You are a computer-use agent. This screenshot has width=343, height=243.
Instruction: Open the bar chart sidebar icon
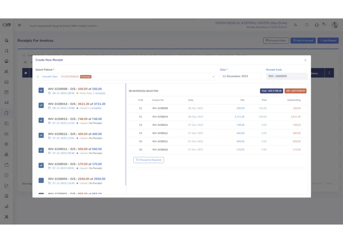(7, 206)
